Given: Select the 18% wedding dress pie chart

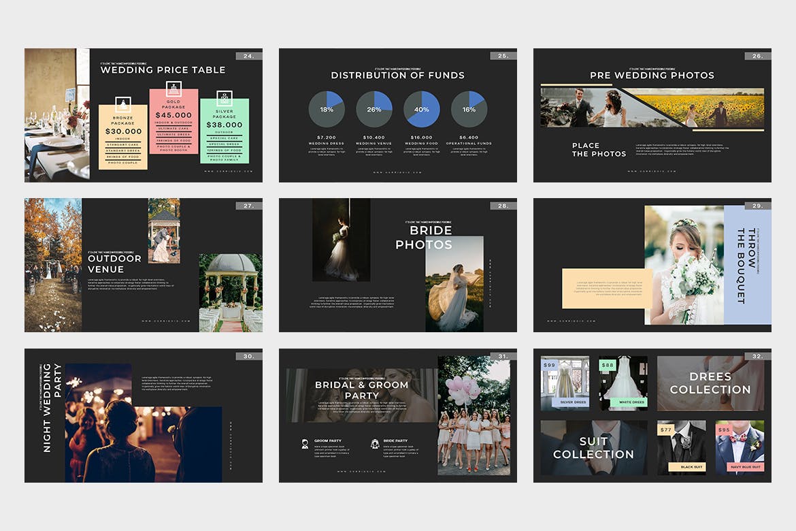Looking at the screenshot, I should pos(327,109).
